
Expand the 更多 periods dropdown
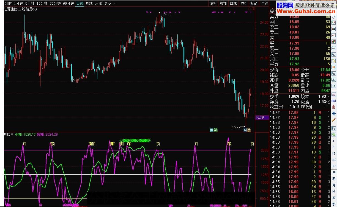[x=110, y=3]
